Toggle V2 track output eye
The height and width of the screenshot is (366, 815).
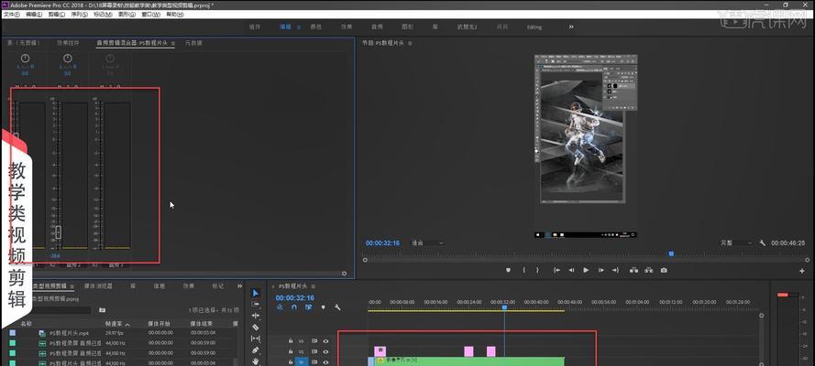click(325, 351)
